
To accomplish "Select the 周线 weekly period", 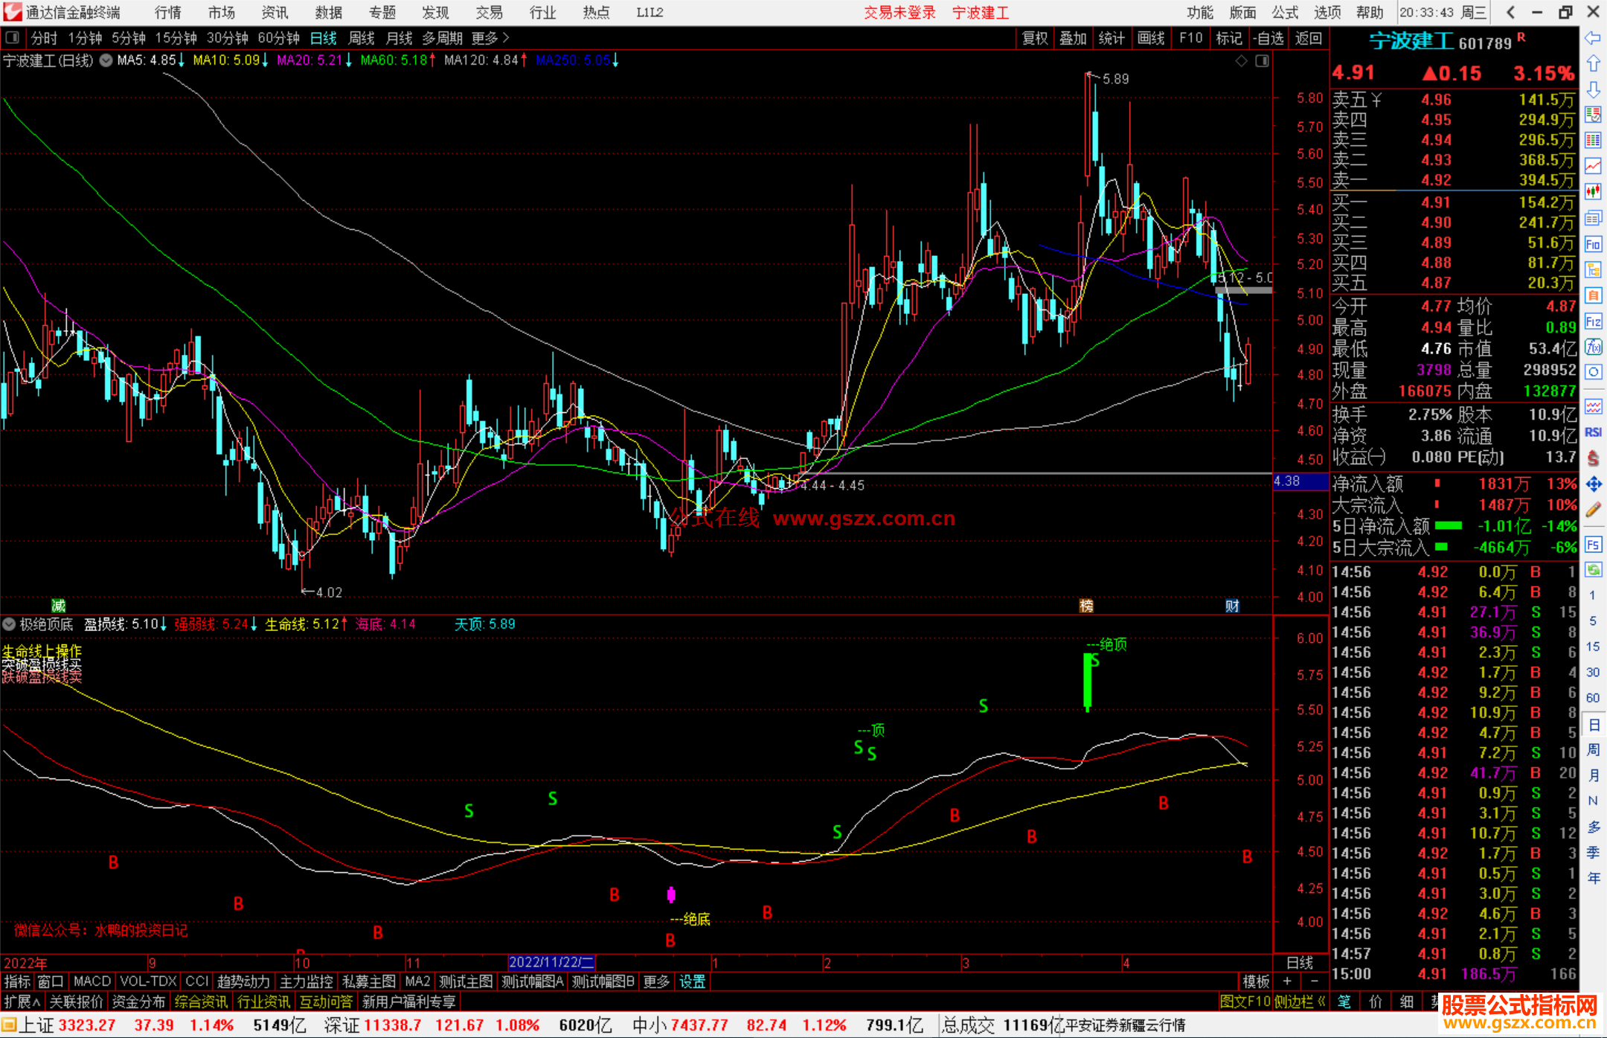I will click(x=362, y=38).
